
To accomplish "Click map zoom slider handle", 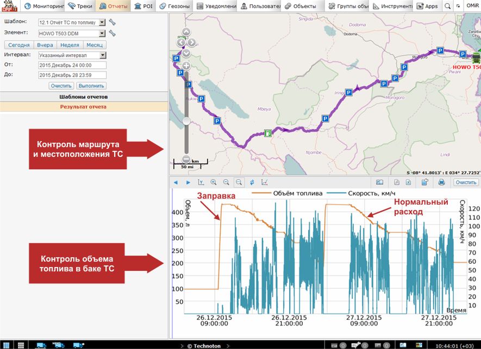I will point(186,121).
